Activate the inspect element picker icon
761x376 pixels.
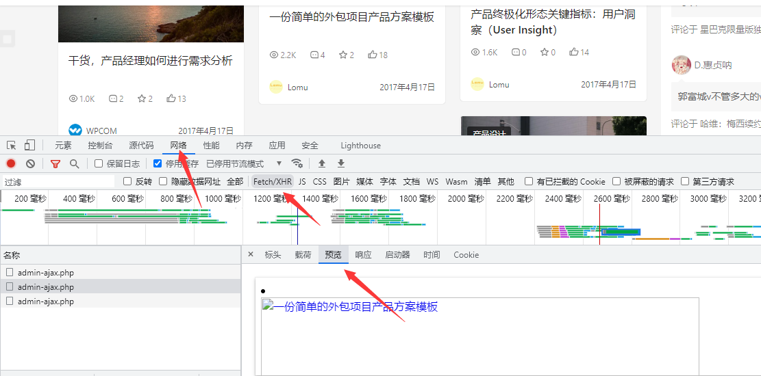[x=12, y=146]
